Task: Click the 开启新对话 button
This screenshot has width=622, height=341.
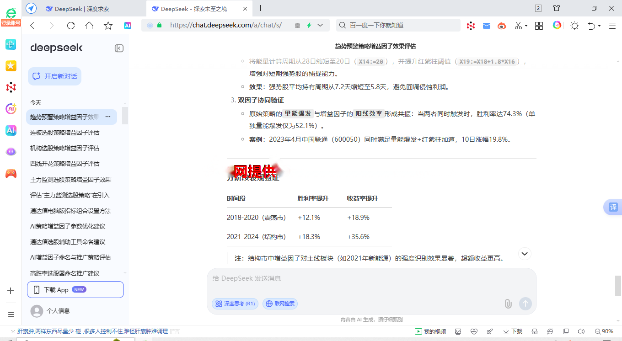Action: (x=54, y=76)
